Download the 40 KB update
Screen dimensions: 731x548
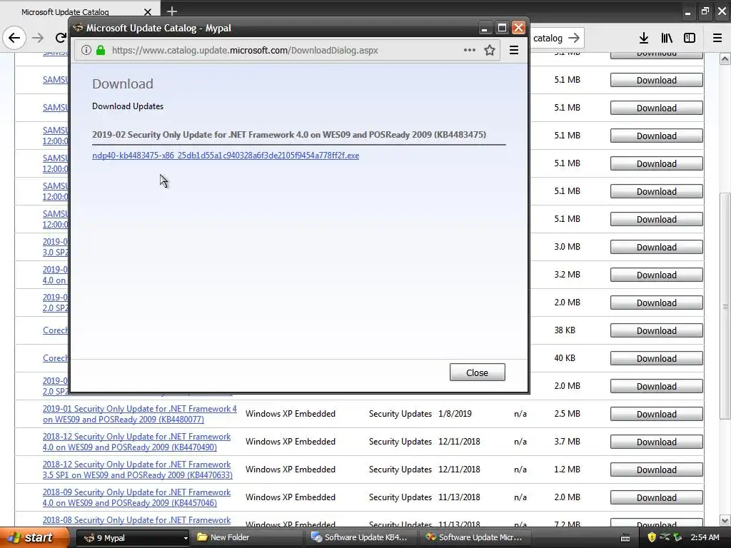pos(657,358)
